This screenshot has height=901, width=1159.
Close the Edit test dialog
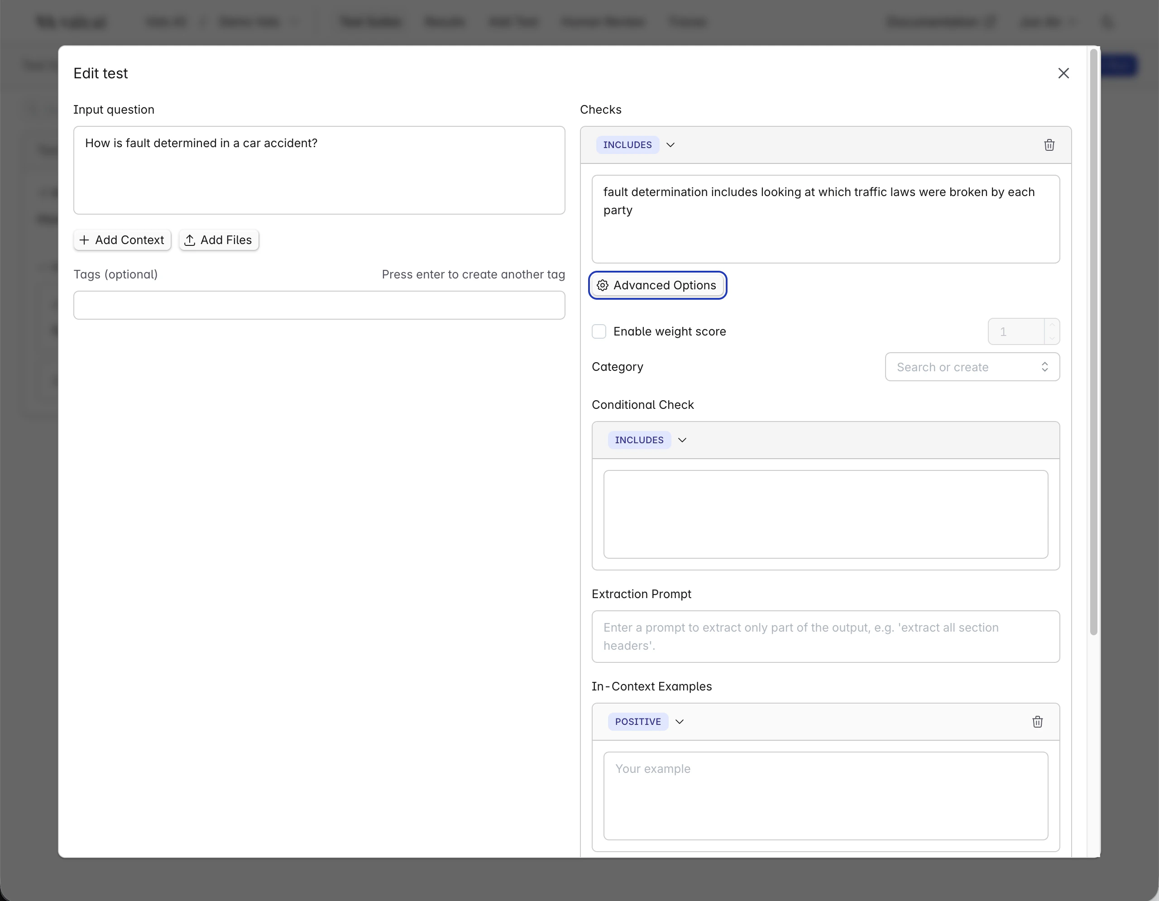[x=1063, y=73]
